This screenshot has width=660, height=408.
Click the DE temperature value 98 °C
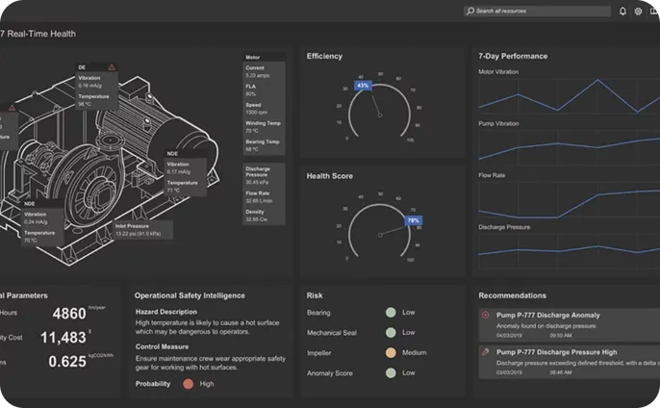click(x=85, y=105)
